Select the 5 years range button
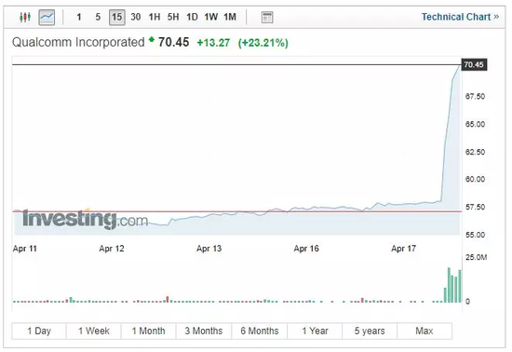 pos(370,332)
